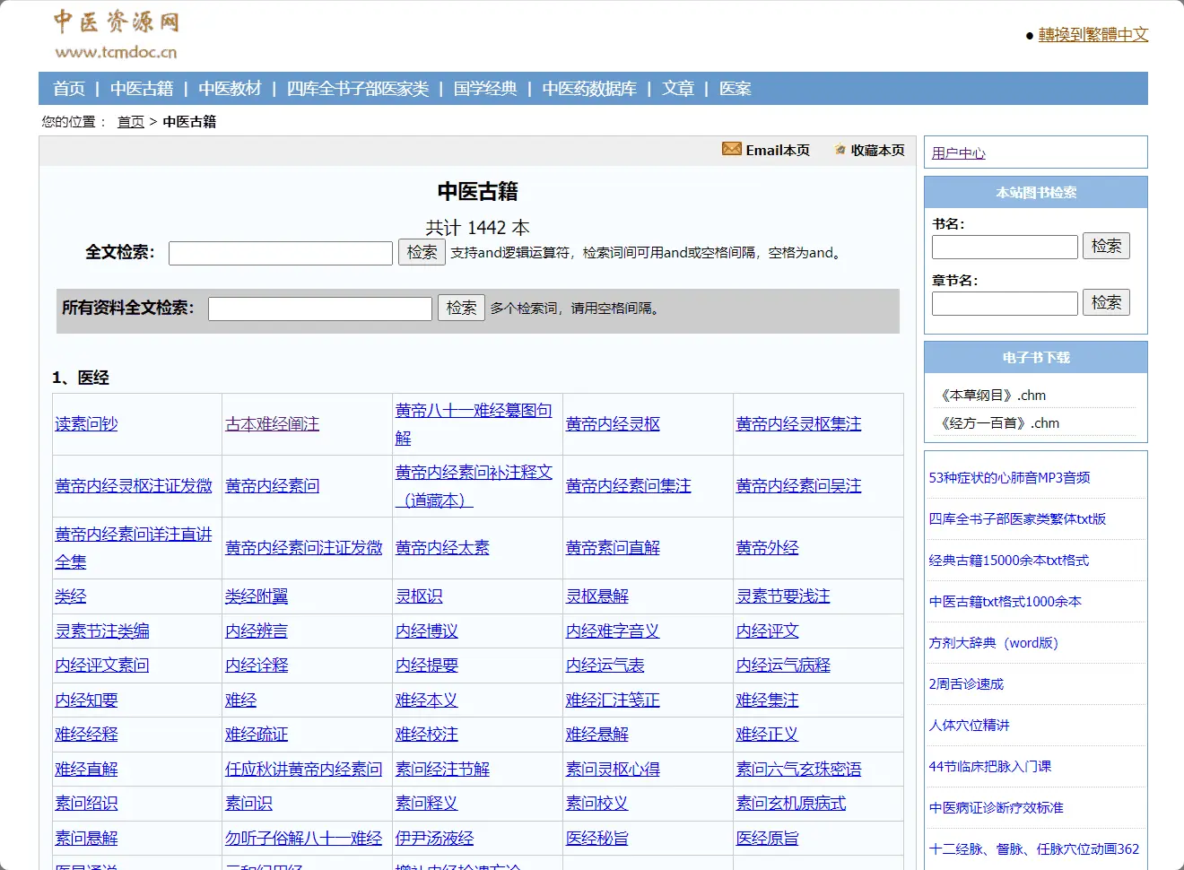Go to 四库全书子部医家类
Image resolution: width=1184 pixels, height=870 pixels.
(x=359, y=88)
